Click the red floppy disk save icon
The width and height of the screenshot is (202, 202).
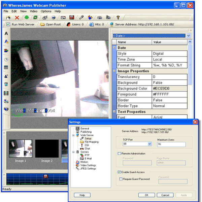[72, 18]
